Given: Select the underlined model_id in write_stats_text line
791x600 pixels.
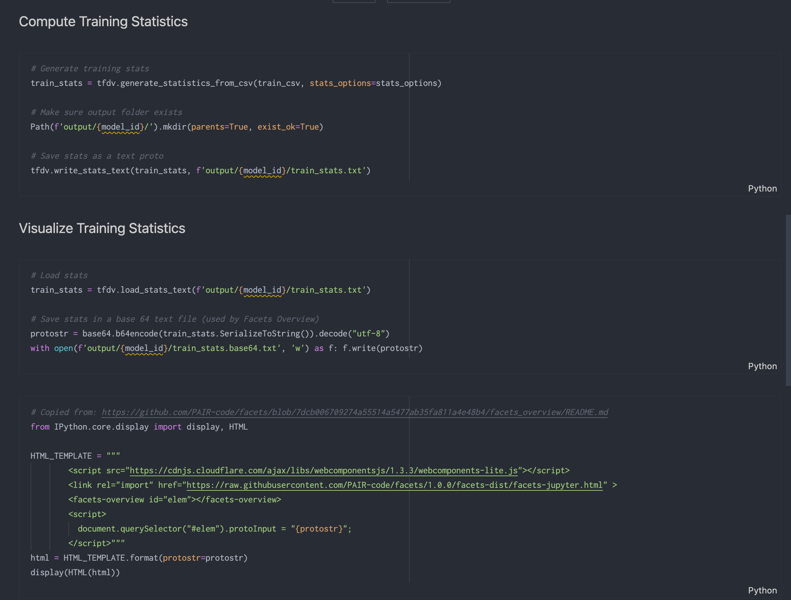Looking at the screenshot, I should tap(262, 170).
